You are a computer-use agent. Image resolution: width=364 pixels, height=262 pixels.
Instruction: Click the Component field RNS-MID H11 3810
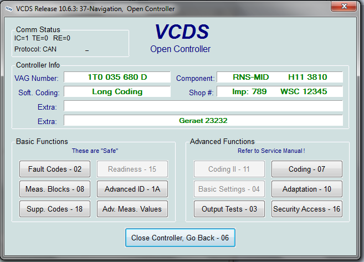[280, 77]
